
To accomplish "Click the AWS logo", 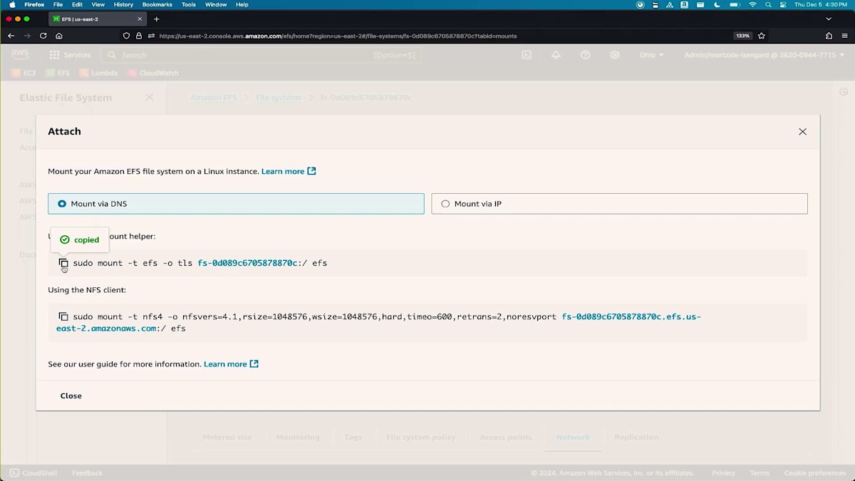I will click(x=20, y=55).
